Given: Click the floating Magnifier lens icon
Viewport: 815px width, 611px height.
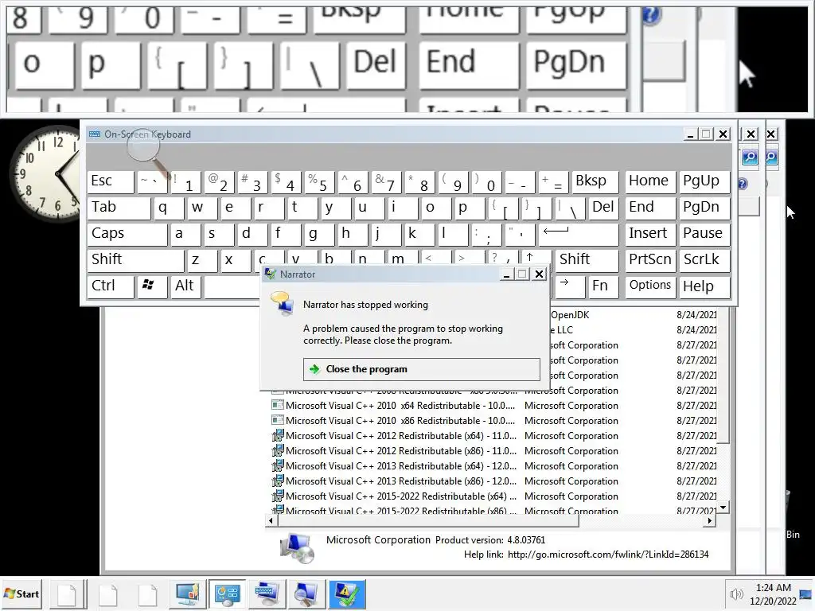Looking at the screenshot, I should pyautogui.click(x=149, y=154).
